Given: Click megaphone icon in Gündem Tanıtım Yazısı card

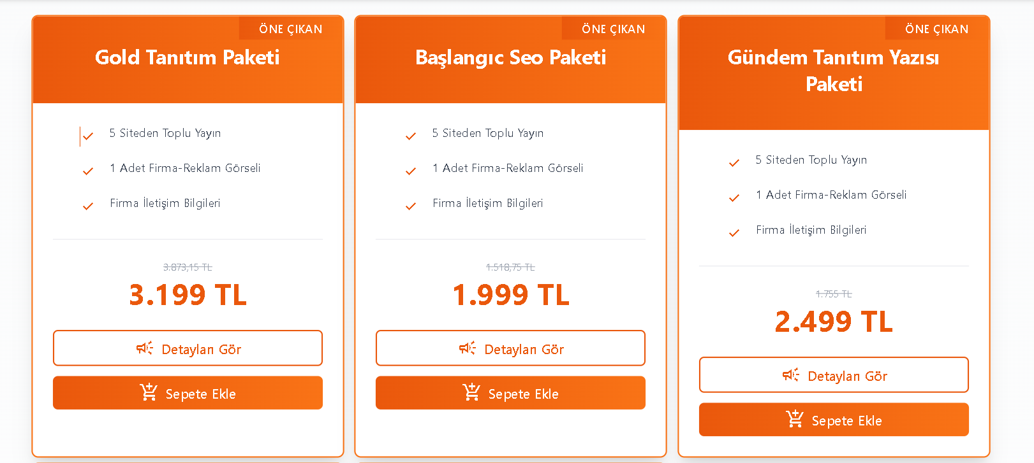Looking at the screenshot, I should [x=791, y=375].
